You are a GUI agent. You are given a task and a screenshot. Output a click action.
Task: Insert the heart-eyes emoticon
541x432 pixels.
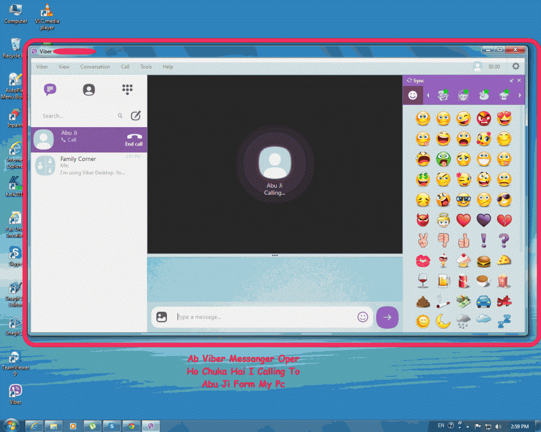504,118
